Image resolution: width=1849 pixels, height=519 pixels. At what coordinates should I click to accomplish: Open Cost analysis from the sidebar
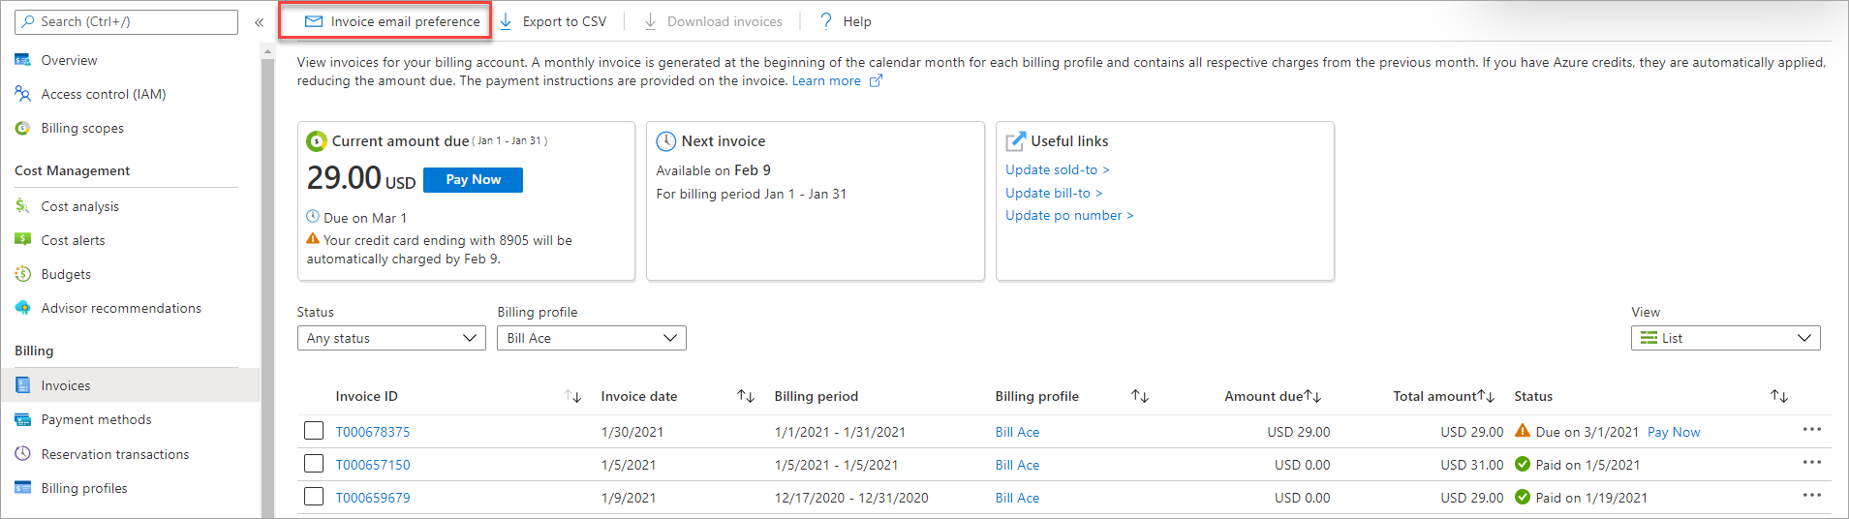coord(79,206)
